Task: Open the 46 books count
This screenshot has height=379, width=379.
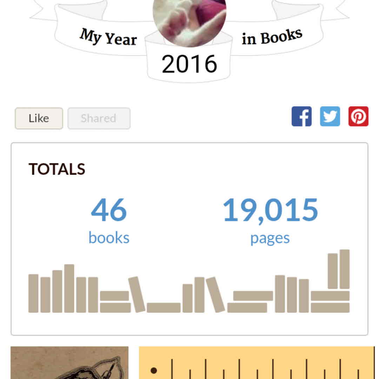Action: [x=109, y=210]
